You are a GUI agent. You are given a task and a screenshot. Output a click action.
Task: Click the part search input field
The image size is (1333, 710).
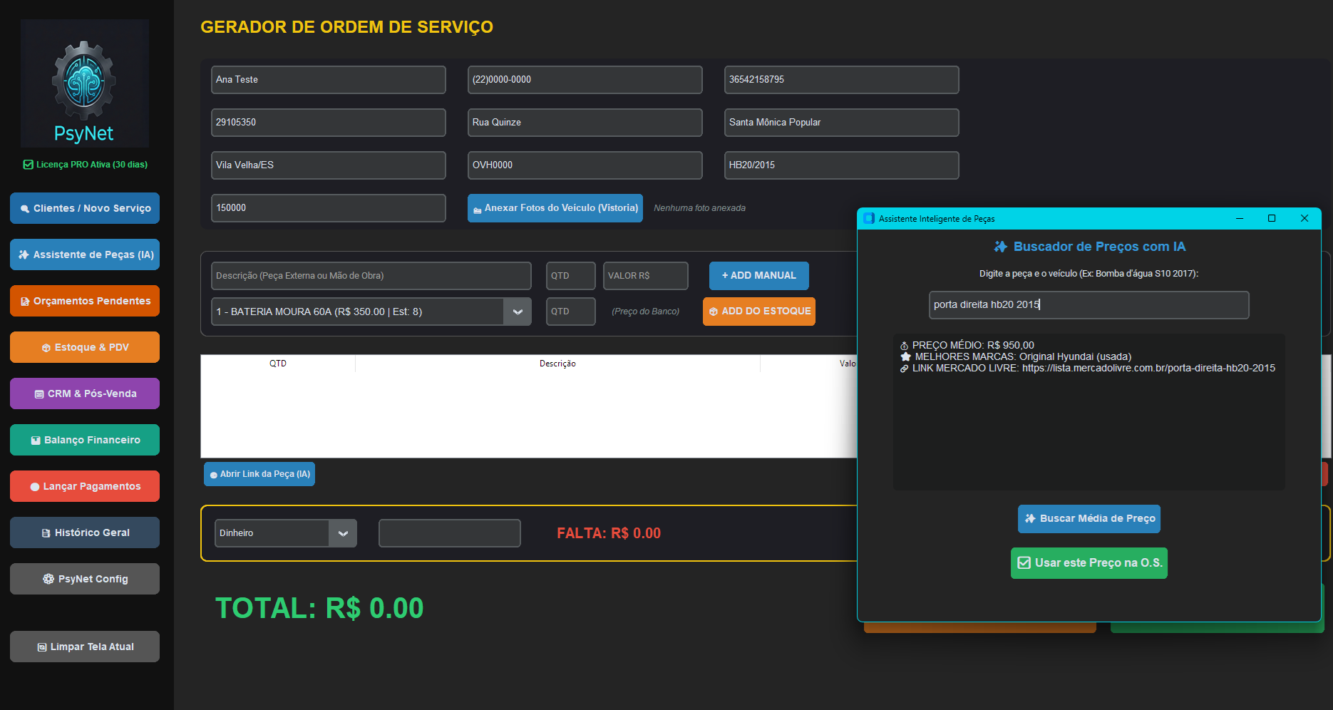click(x=1088, y=305)
